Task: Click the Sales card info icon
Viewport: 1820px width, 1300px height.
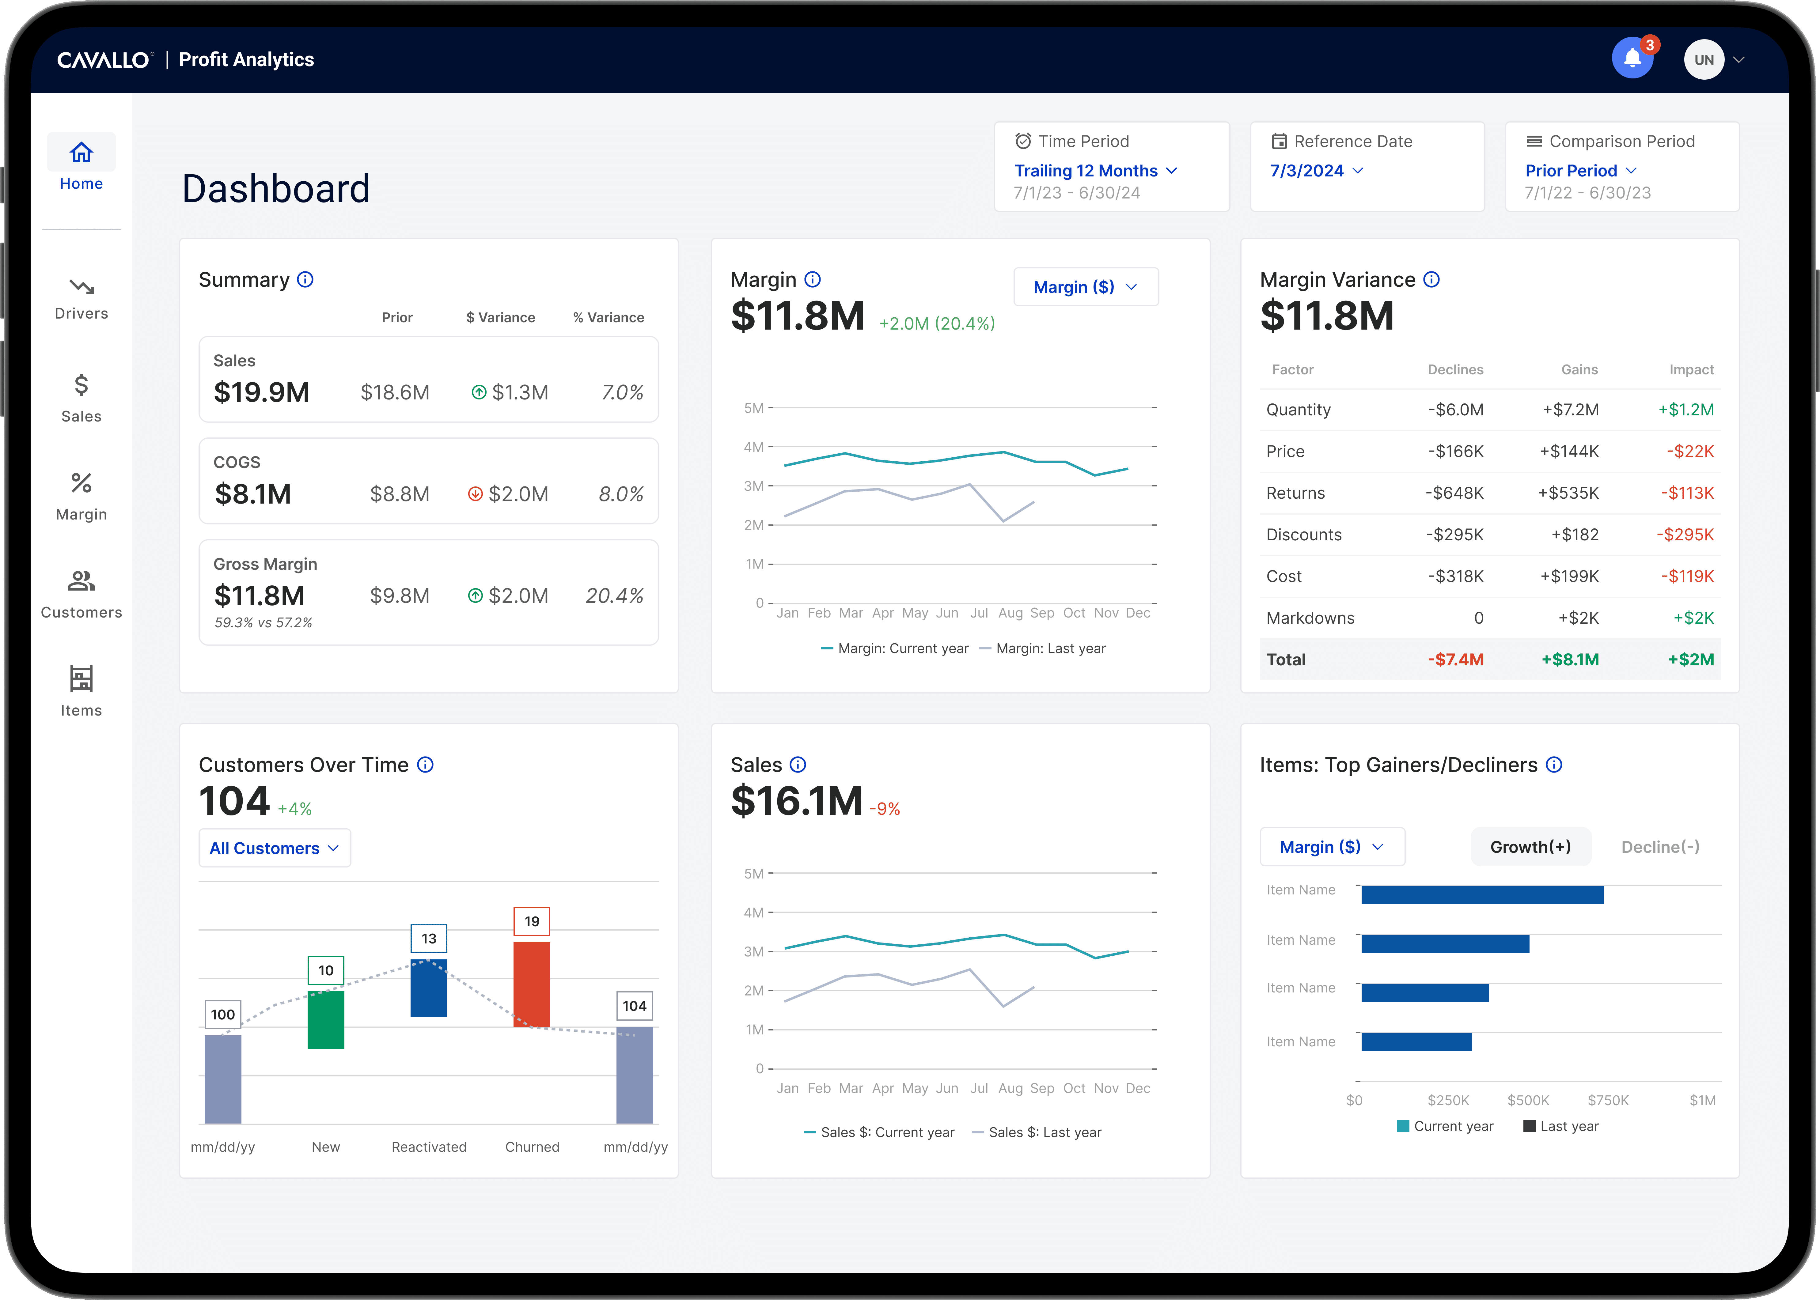Action: tap(798, 765)
